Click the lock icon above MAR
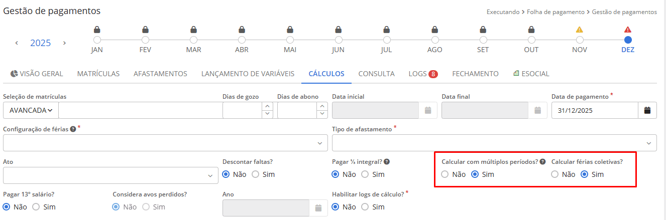This screenshot has height=220, width=666. (x=193, y=29)
